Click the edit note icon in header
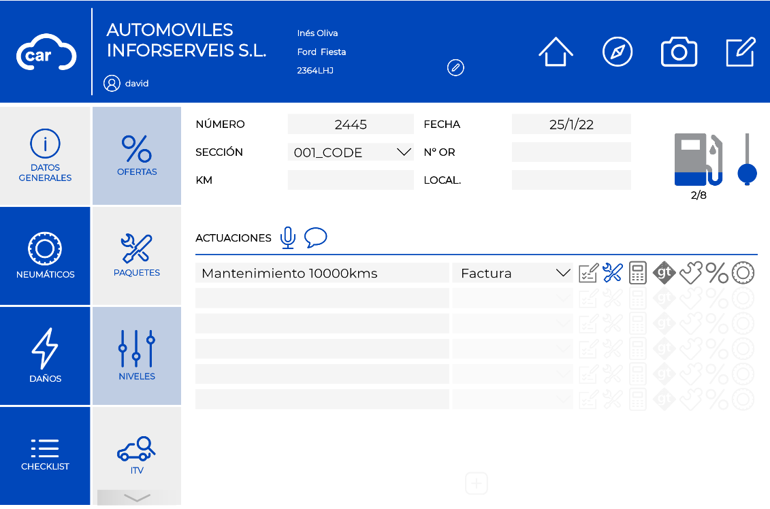The height and width of the screenshot is (509, 770). pos(741,52)
